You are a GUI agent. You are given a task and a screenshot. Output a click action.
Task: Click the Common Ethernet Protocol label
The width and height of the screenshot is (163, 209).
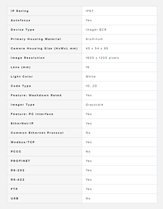(37, 133)
